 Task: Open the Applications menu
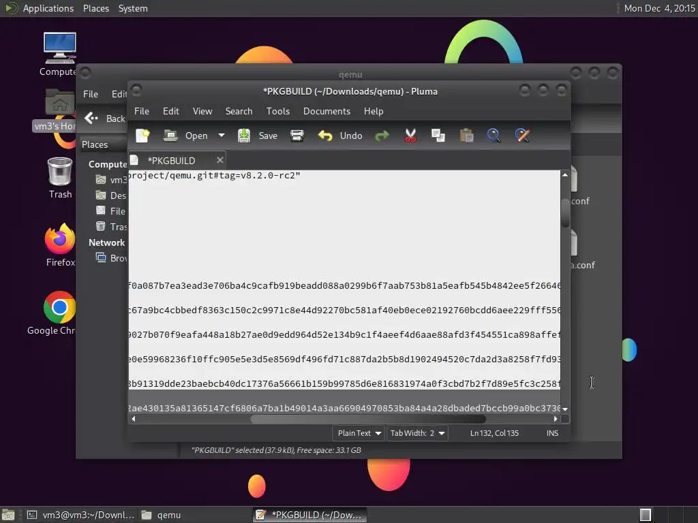click(39, 8)
